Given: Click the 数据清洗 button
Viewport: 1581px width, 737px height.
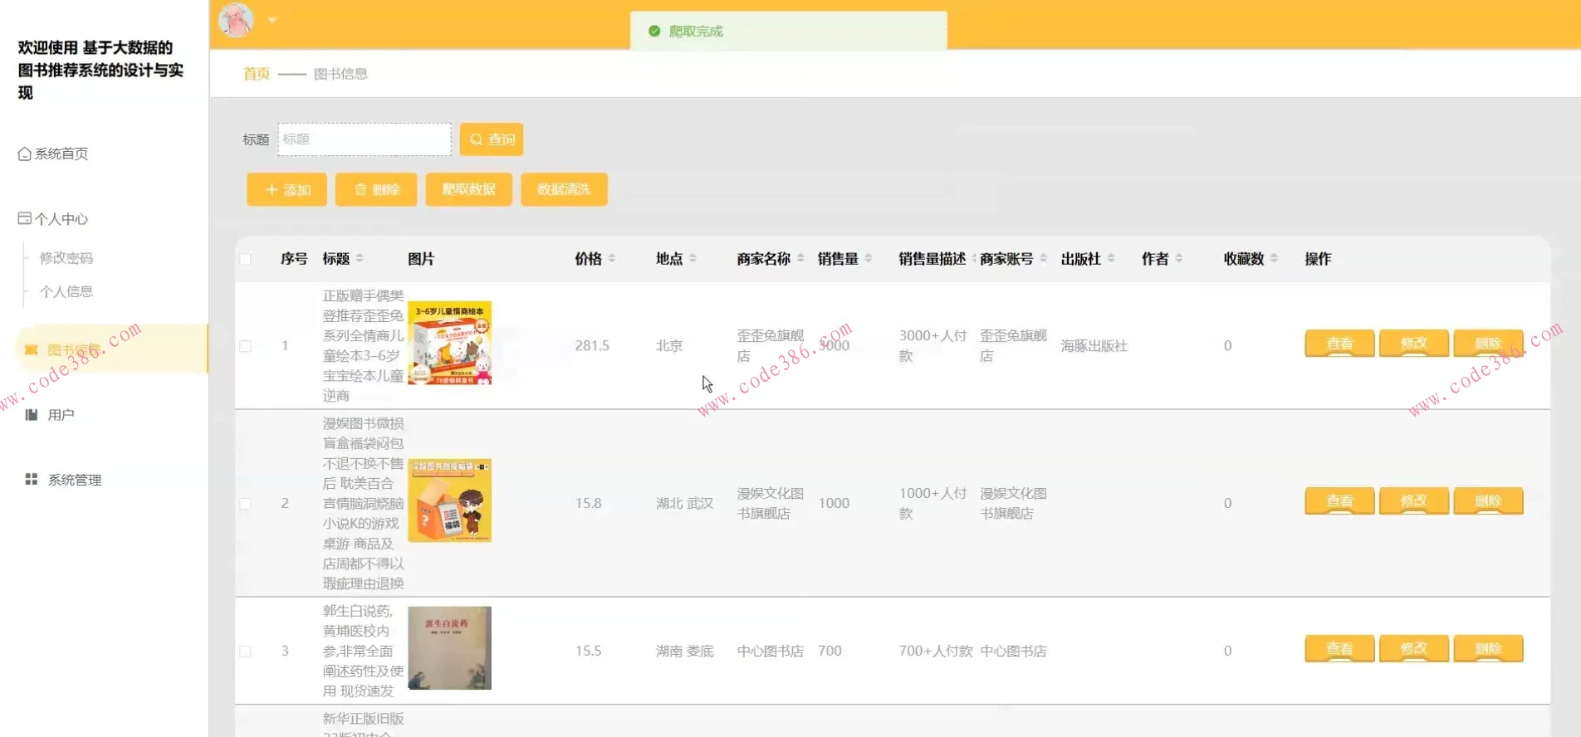Looking at the screenshot, I should tap(564, 189).
